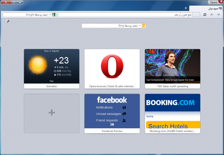Click the Facebook notifications globe icon
The width and height of the screenshot is (224, 155).
pyautogui.click(x=124, y=107)
